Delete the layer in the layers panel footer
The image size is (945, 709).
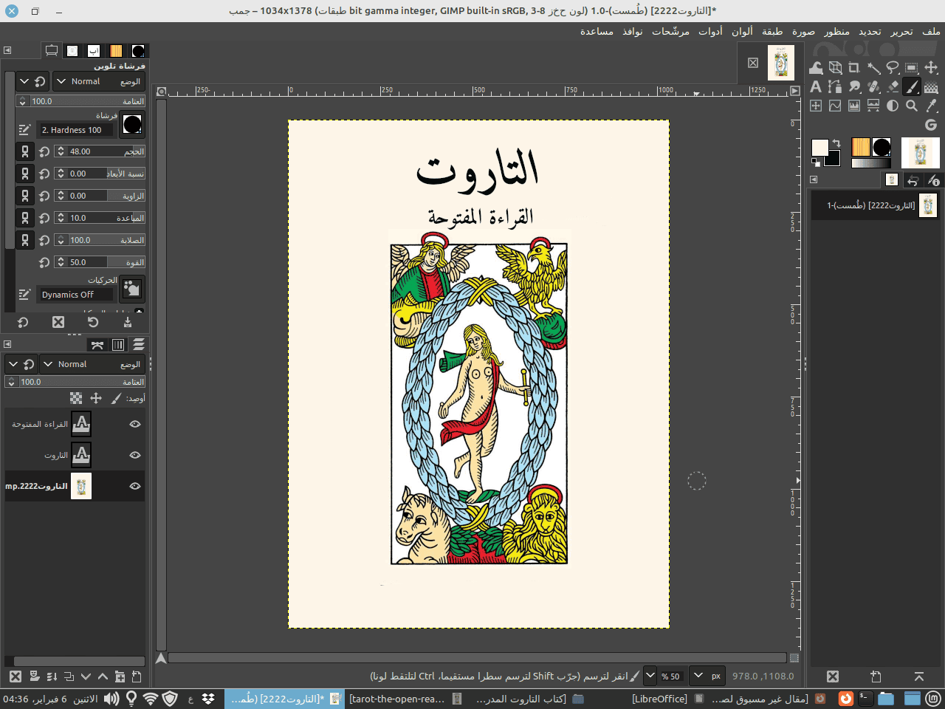click(15, 677)
